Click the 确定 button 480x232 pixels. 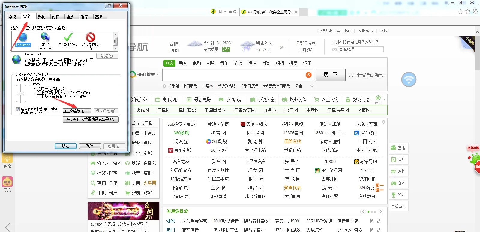pyautogui.click(x=66, y=146)
